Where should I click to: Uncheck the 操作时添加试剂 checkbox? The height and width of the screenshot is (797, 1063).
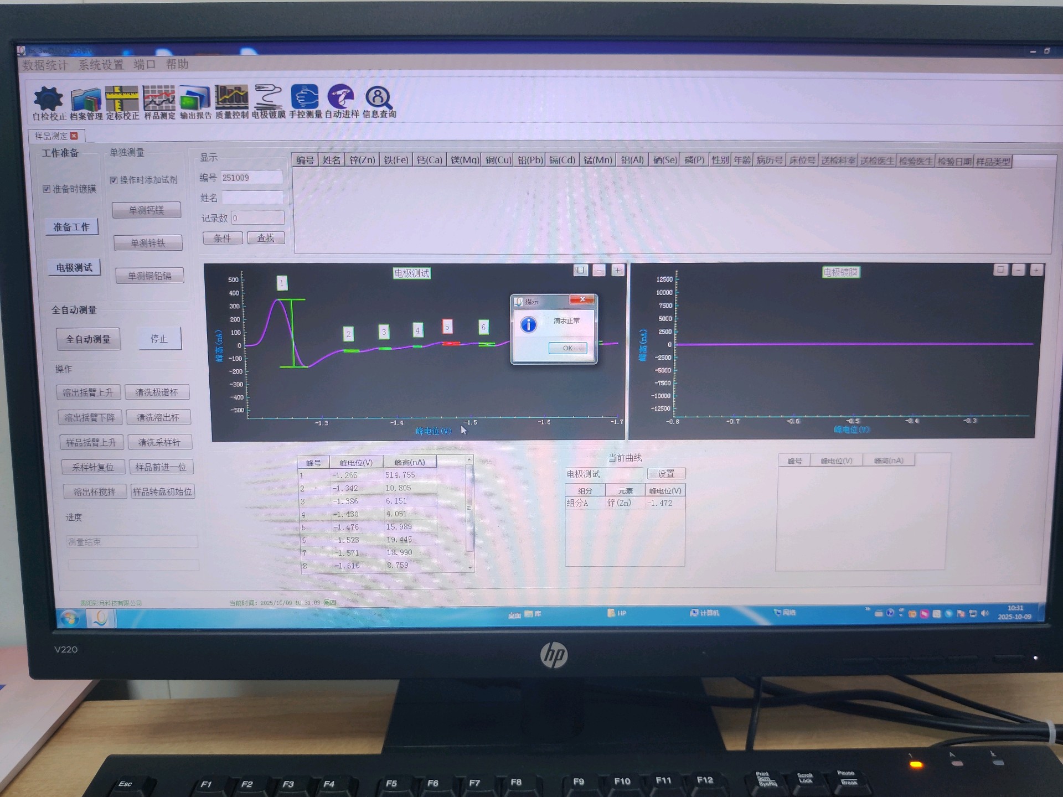[x=113, y=180]
